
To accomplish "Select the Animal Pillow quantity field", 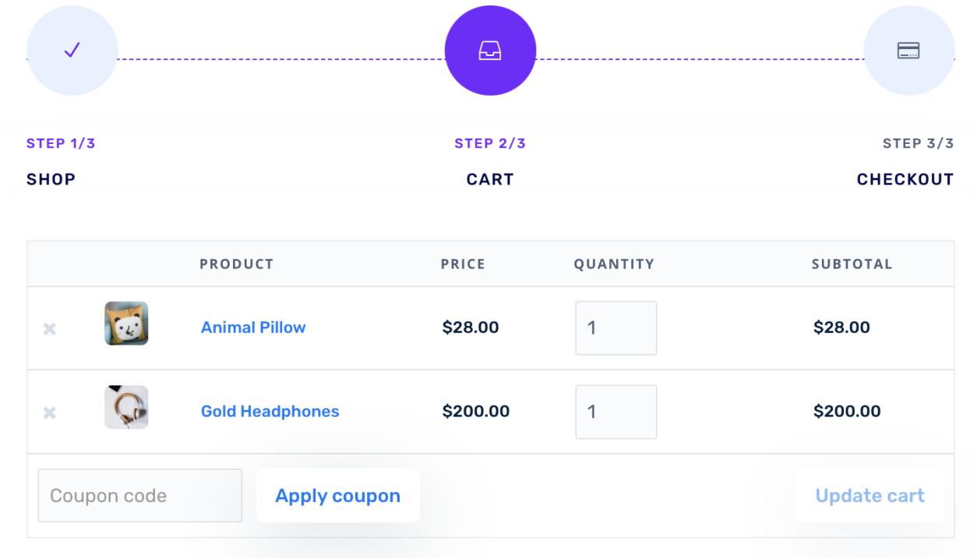I will pyautogui.click(x=615, y=328).
